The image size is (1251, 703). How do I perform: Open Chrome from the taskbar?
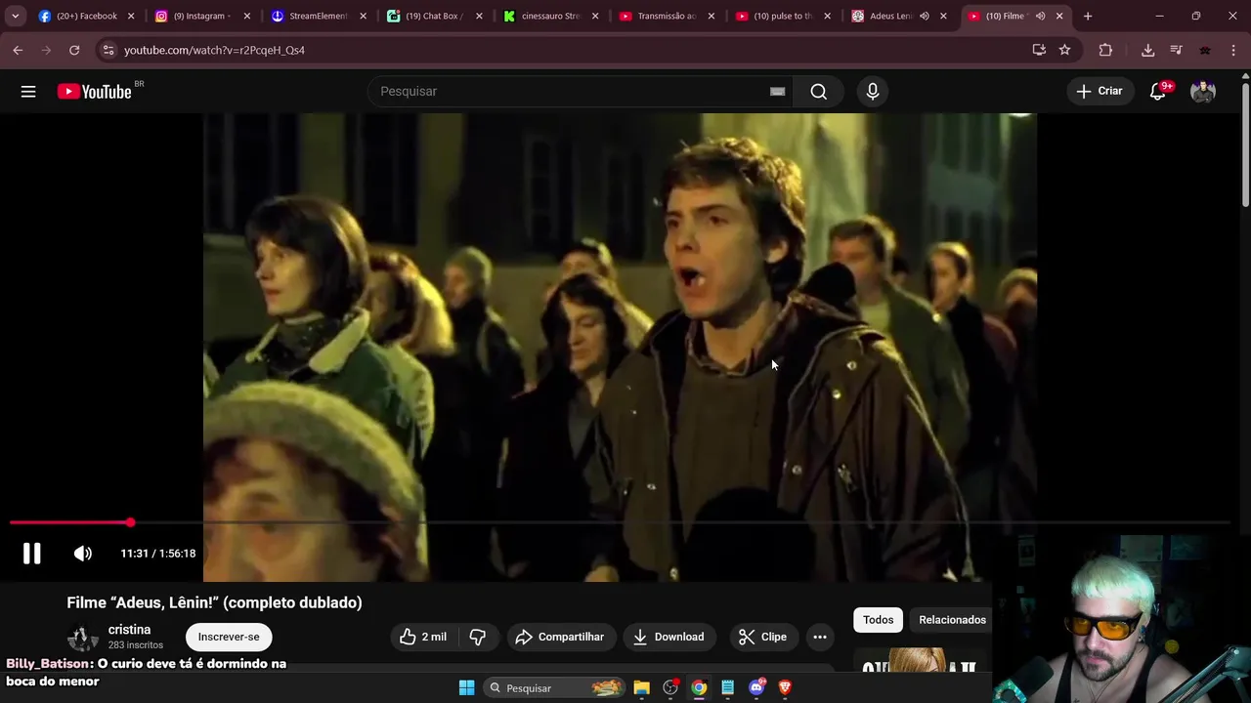(699, 688)
